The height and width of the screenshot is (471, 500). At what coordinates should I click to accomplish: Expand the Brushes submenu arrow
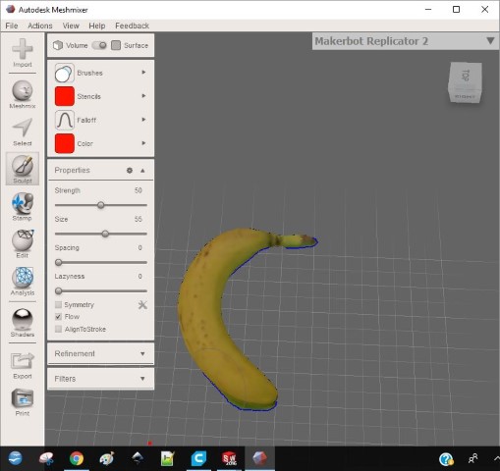[x=143, y=73]
